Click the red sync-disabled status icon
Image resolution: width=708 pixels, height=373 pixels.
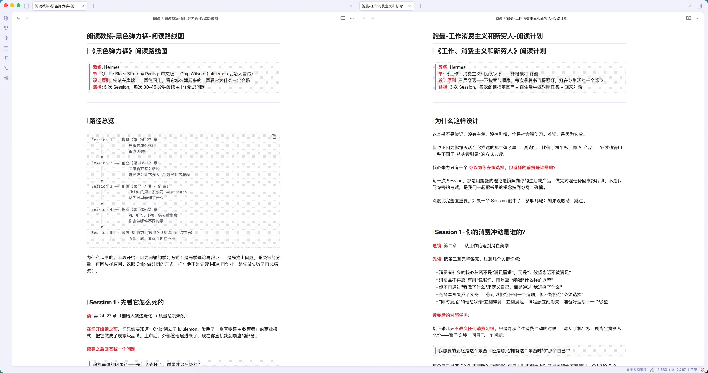(x=702, y=370)
